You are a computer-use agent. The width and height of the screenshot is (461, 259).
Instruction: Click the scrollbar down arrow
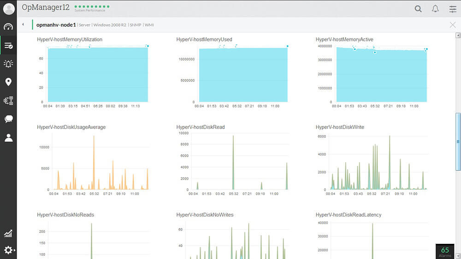point(458,256)
